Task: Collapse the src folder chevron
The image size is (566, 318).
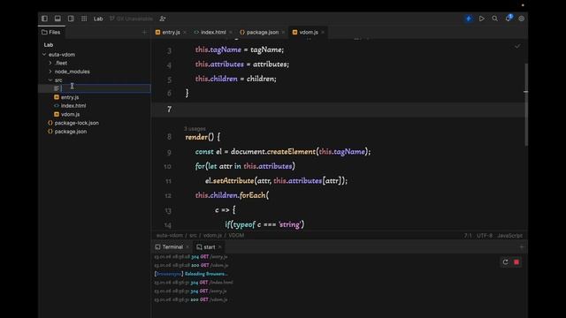Action: coord(50,80)
